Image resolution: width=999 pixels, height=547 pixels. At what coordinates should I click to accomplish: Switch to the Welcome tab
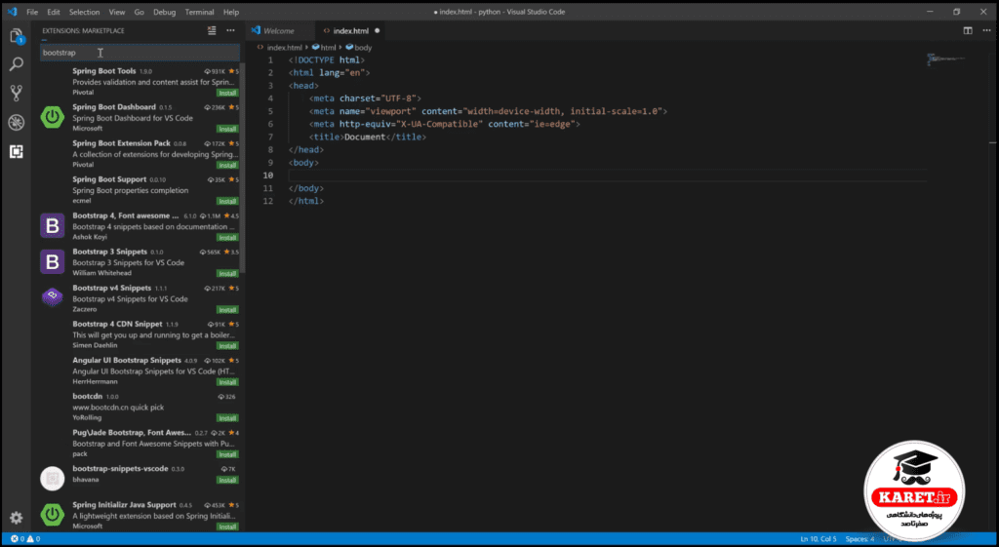pyautogui.click(x=279, y=30)
